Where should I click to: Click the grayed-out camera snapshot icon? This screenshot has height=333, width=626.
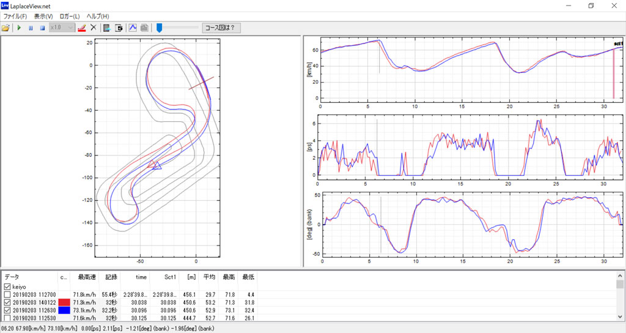tap(144, 28)
